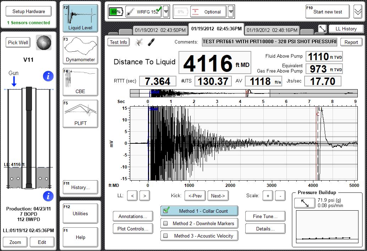Open the Dynamometer module icon

(x=80, y=49)
